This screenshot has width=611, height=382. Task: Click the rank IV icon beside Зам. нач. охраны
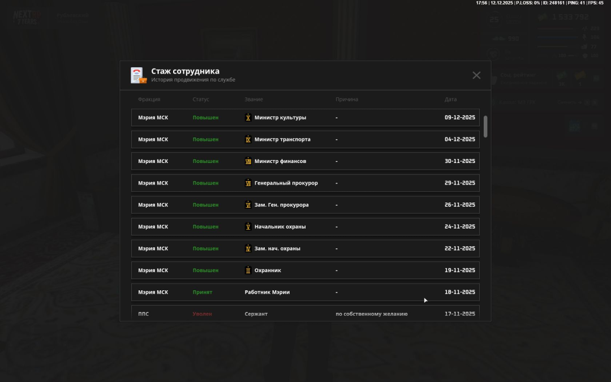coord(248,248)
